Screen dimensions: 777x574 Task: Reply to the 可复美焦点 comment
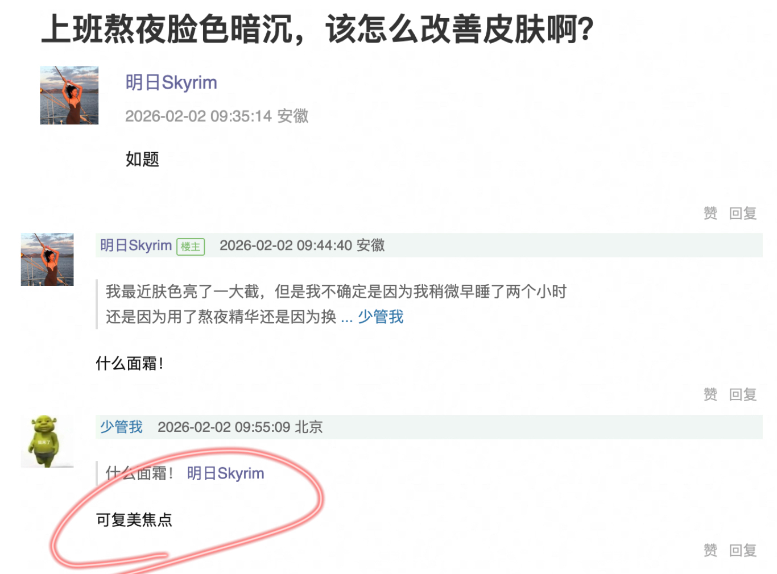[742, 550]
